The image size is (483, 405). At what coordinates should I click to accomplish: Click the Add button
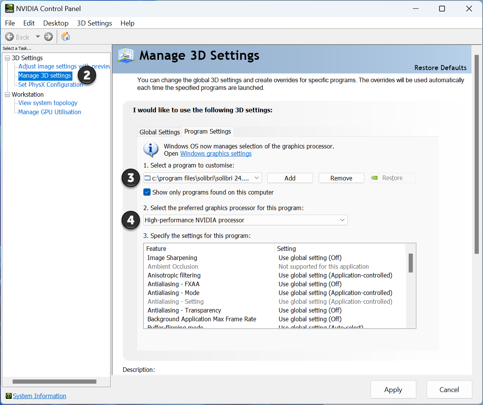pos(290,178)
